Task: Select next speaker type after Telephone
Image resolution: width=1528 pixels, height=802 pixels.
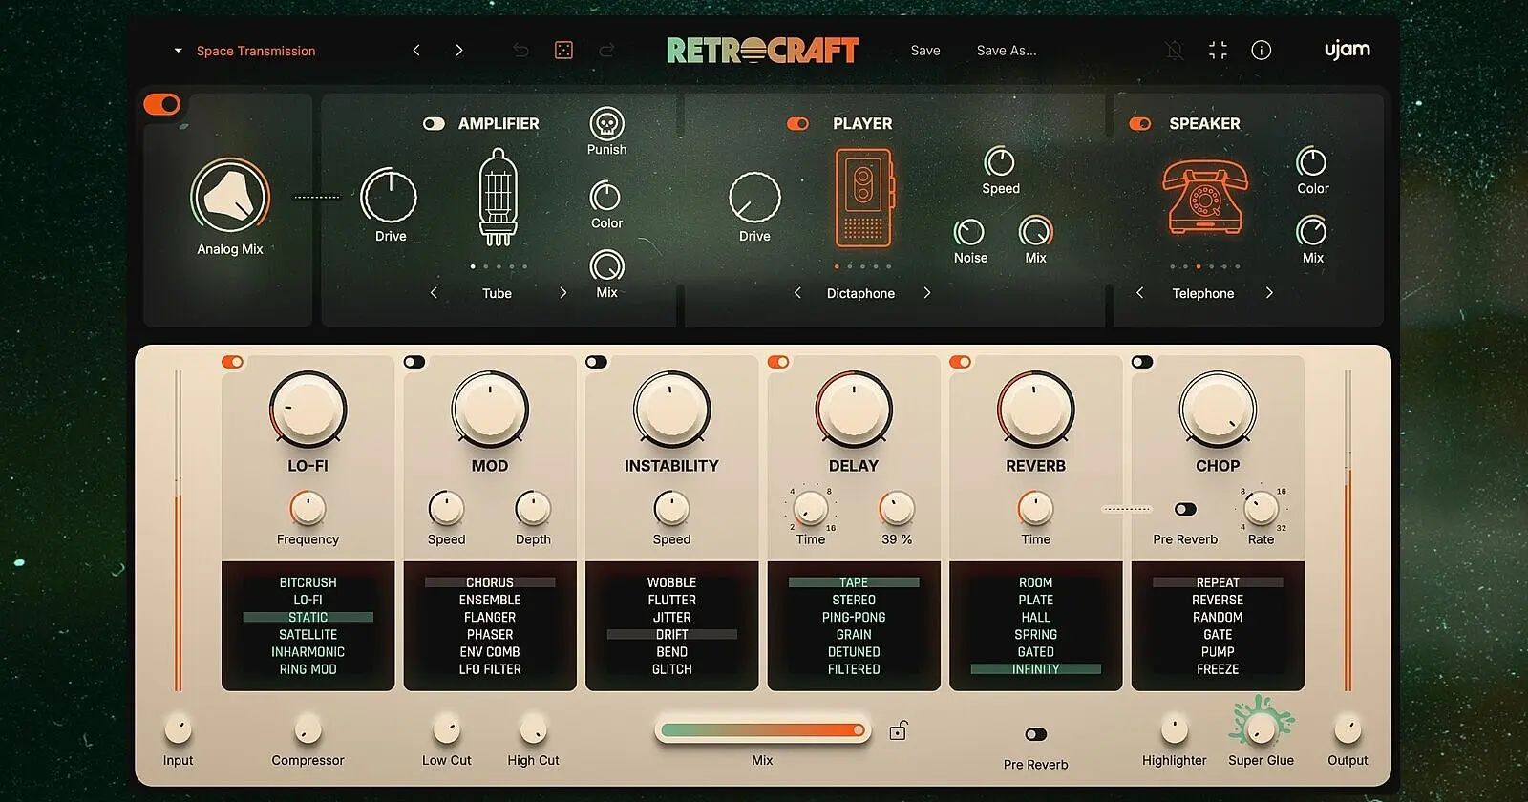Action: pyautogui.click(x=1269, y=293)
